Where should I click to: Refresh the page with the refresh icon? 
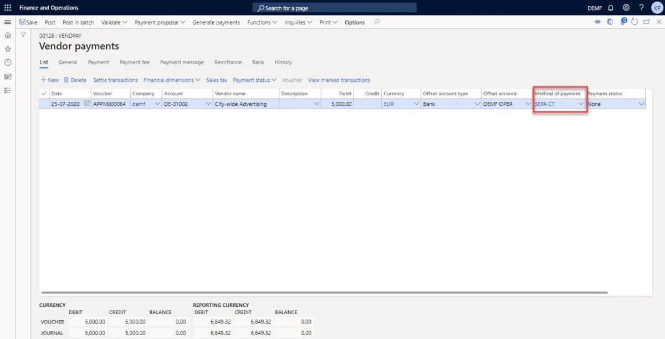635,21
